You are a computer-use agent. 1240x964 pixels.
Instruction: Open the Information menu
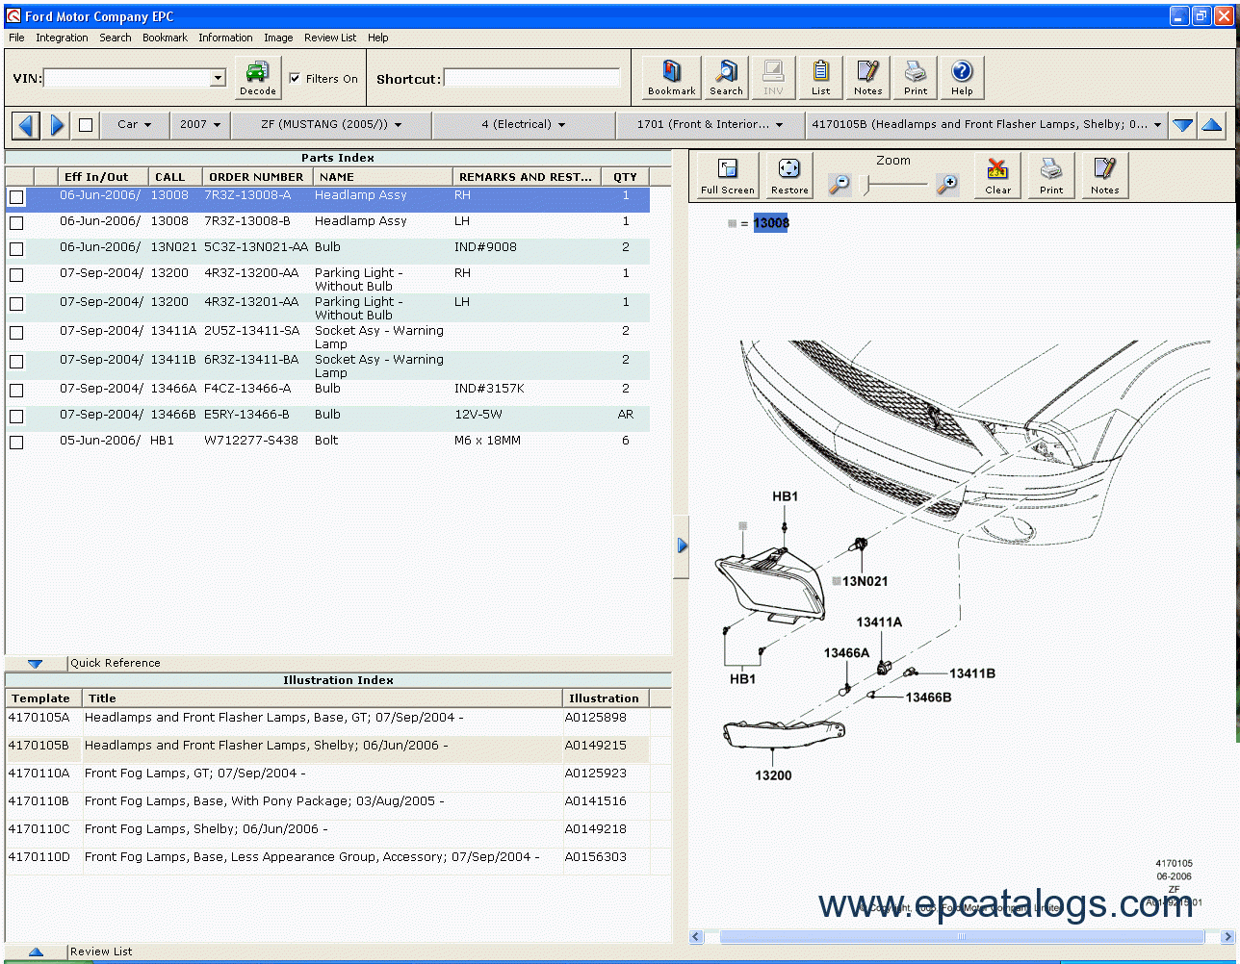(225, 38)
